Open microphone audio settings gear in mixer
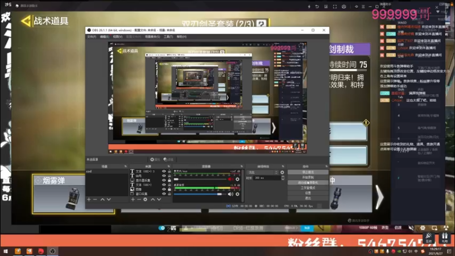 [x=237, y=179]
